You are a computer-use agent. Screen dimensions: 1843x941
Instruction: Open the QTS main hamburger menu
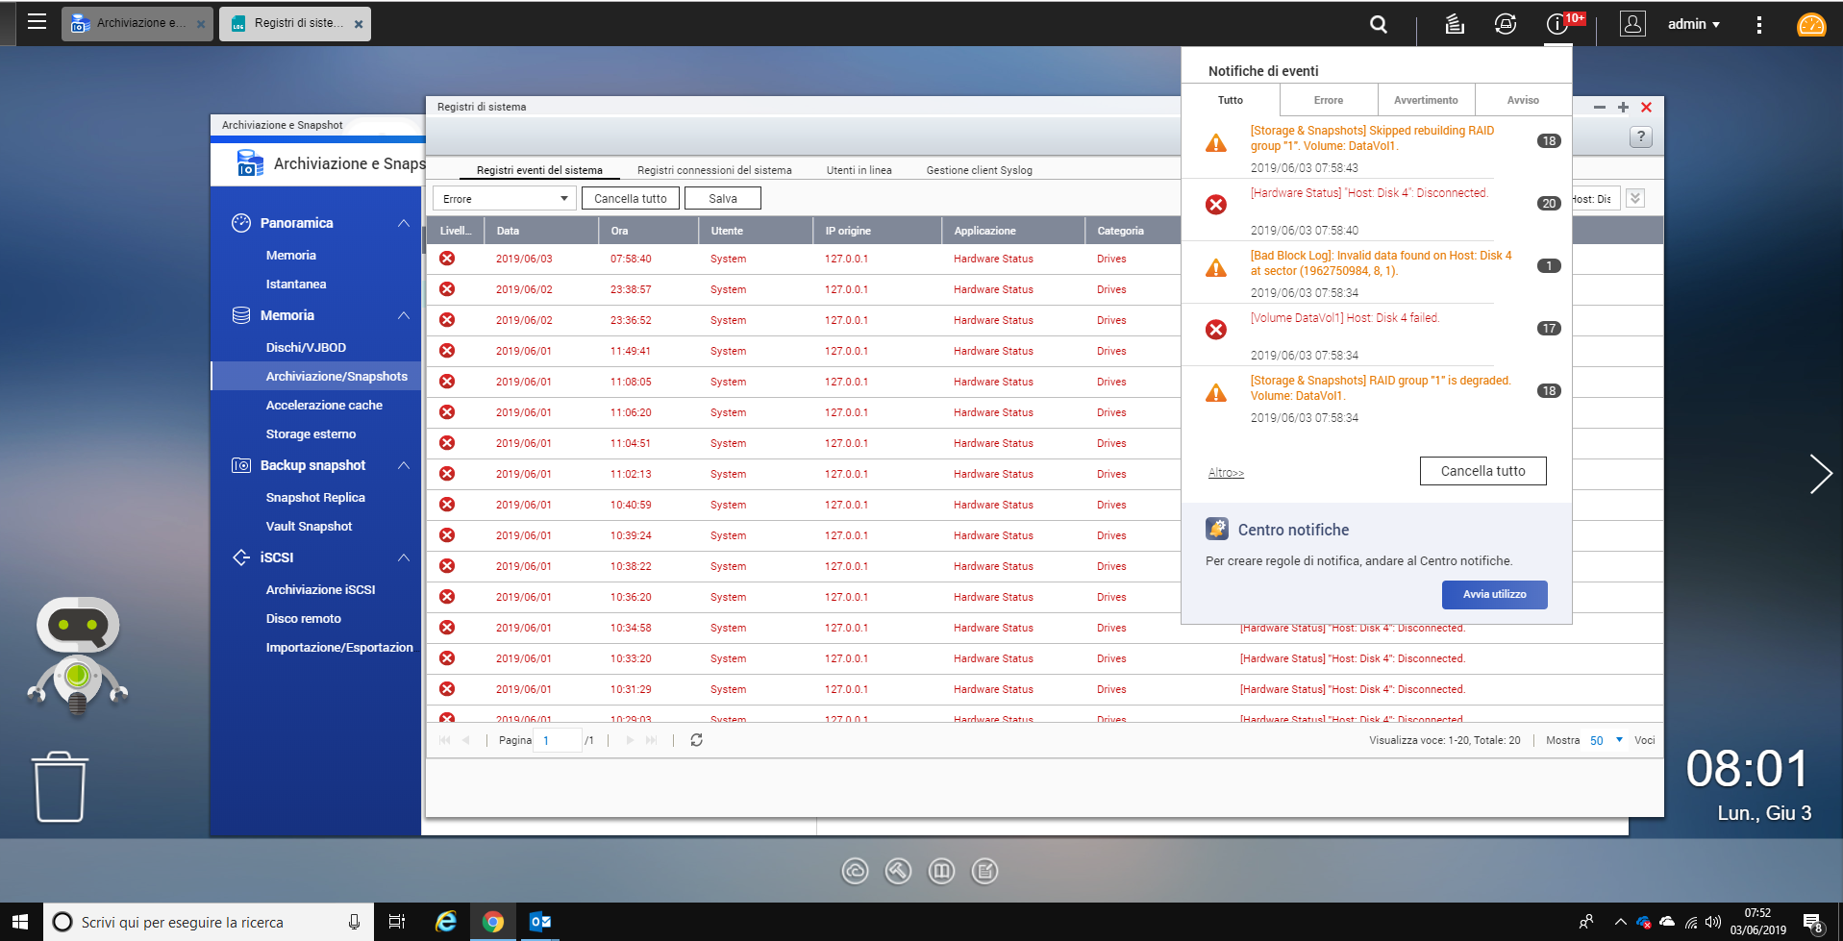(37, 22)
